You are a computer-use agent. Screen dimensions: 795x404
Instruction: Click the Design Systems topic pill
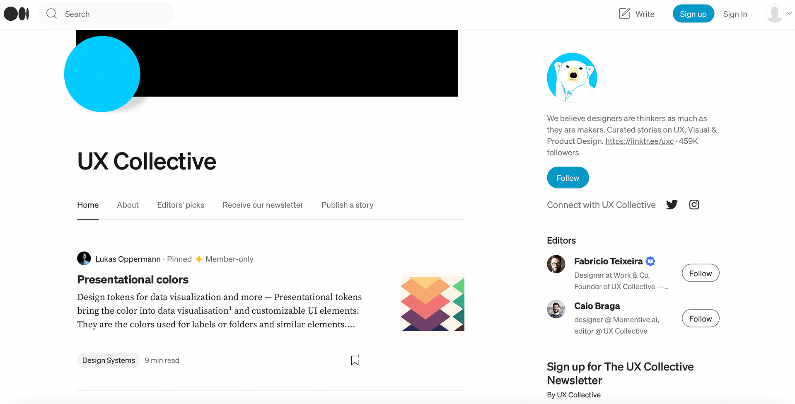(108, 360)
